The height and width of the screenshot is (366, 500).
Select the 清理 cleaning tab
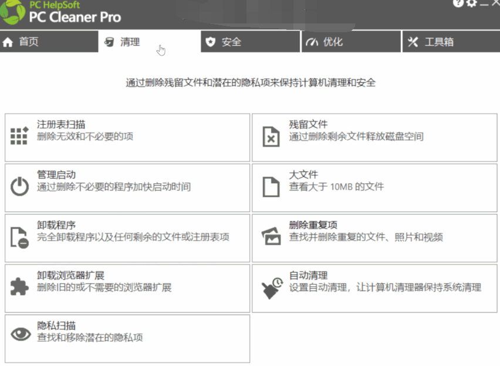[149, 42]
